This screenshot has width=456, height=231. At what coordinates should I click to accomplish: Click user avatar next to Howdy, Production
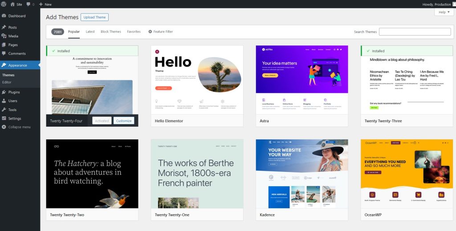point(454,4)
